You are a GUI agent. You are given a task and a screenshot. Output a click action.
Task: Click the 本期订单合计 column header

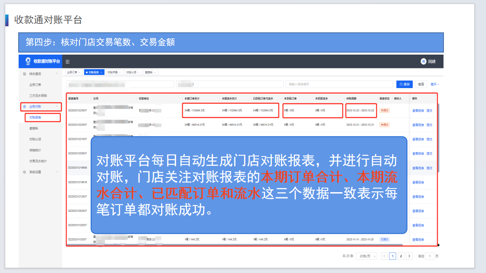tap(193, 98)
